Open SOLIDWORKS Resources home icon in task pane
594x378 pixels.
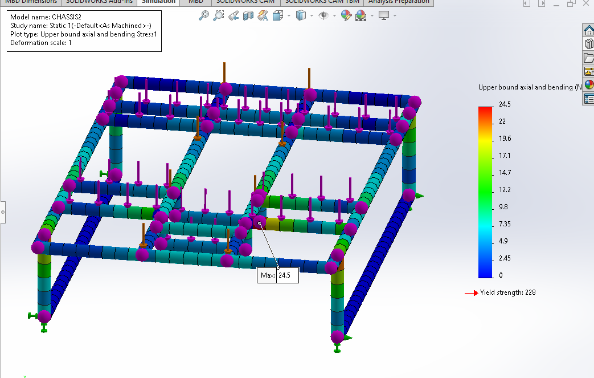click(x=589, y=30)
